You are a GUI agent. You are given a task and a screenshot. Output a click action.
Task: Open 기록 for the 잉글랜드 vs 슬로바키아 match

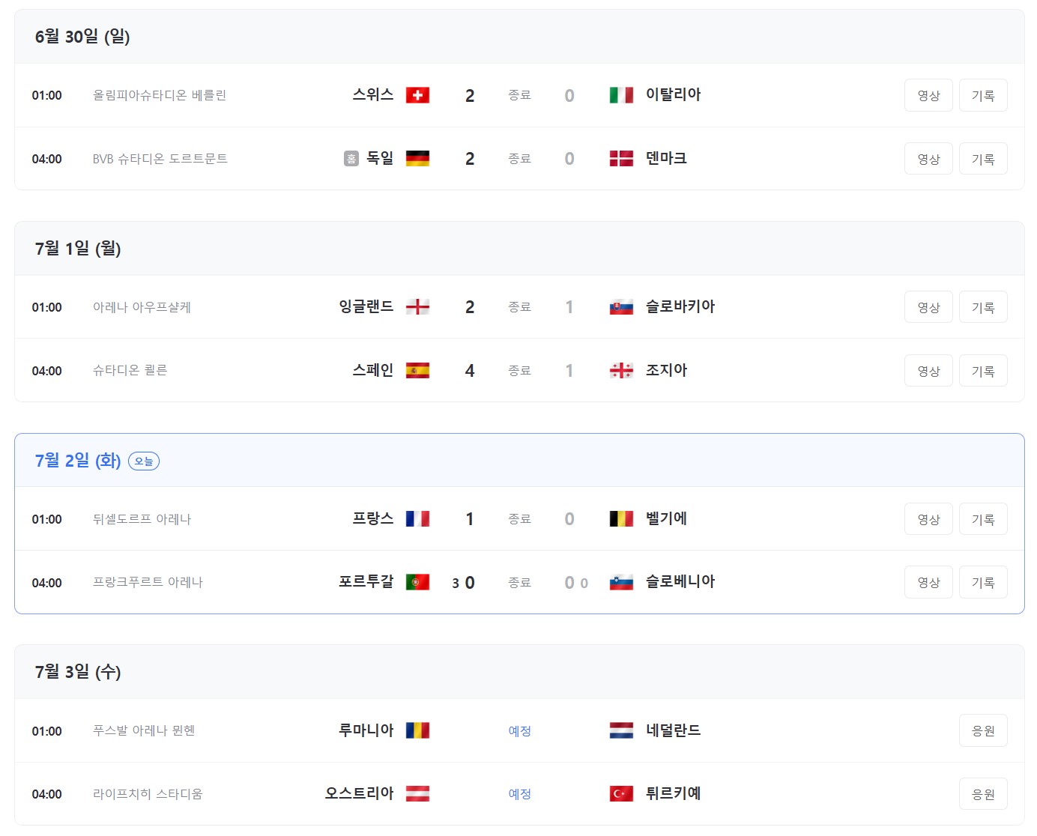click(x=983, y=306)
